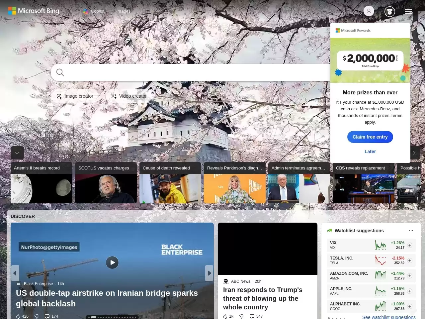425x319 pixels.
Task: Go to previous Discover slide
Action: [x=15, y=273]
